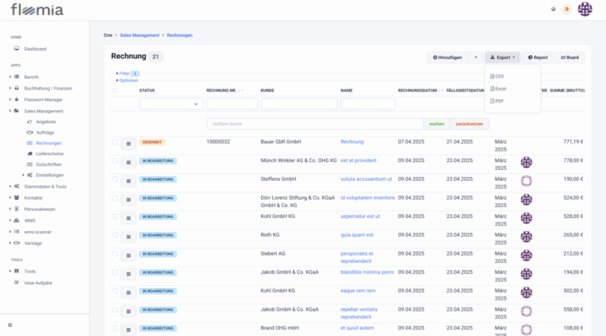Open the dropdown arrow next to Hinzufügen
606x336 pixels.
pyautogui.click(x=475, y=57)
